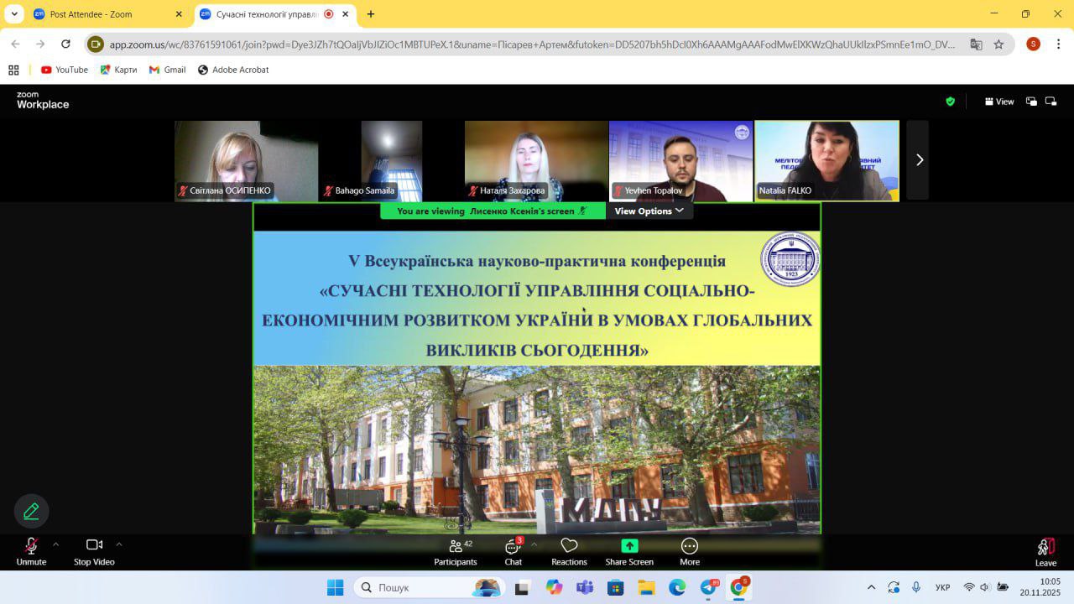Show next video thumbnails with right arrow
1074x604 pixels.
(x=919, y=159)
